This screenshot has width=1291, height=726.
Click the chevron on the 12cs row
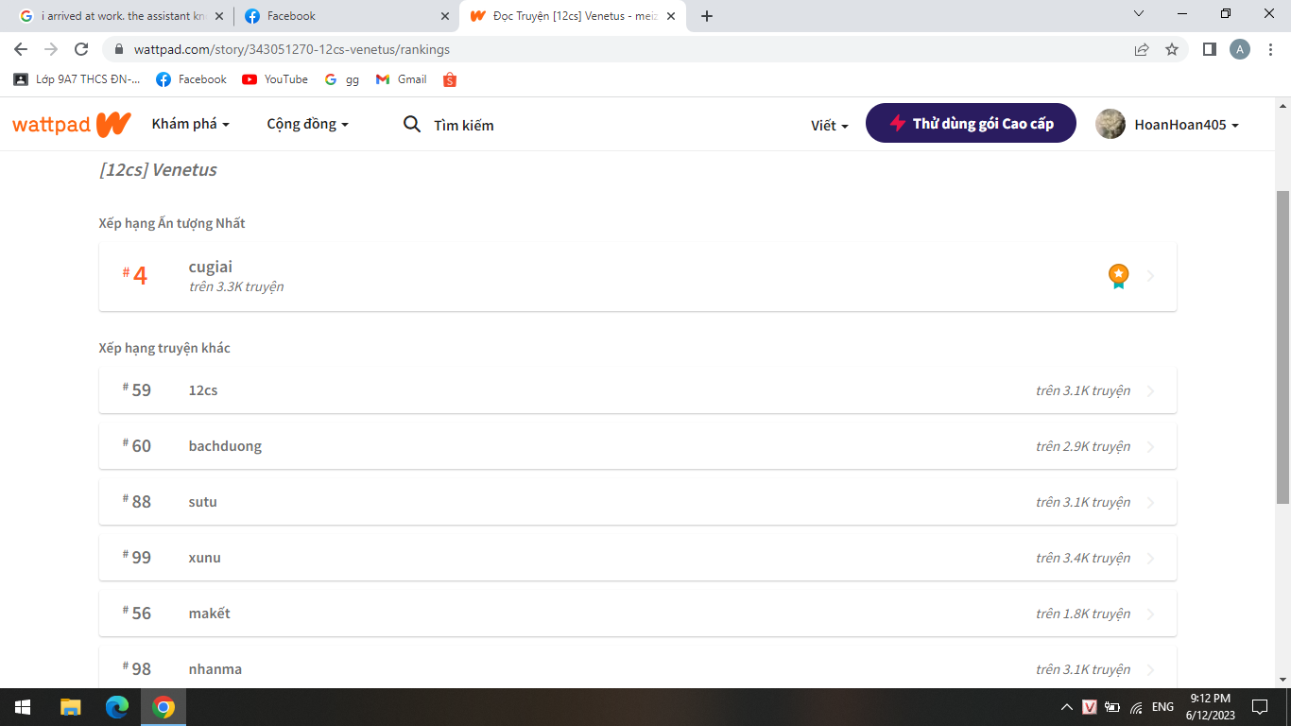pos(1150,391)
